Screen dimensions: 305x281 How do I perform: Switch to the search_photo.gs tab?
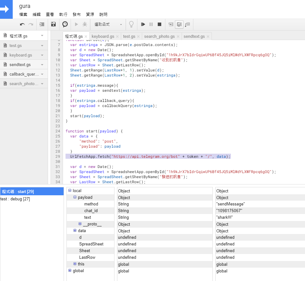(159, 37)
